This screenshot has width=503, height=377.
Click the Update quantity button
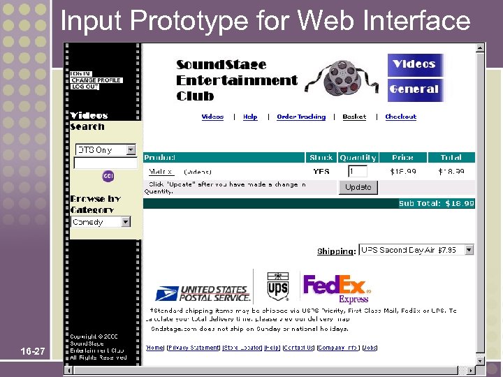tap(358, 187)
